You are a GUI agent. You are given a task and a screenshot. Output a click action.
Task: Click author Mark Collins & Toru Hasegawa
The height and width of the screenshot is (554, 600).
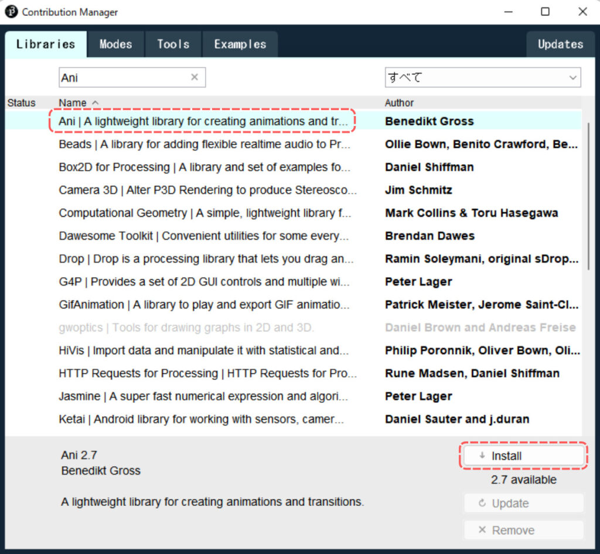(x=472, y=213)
